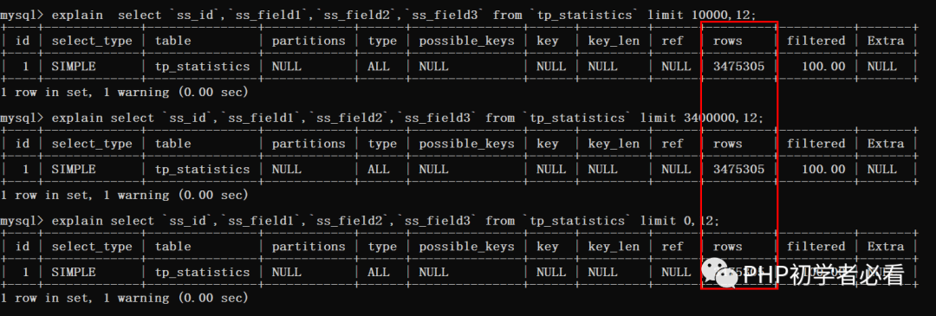Screen dimensions: 936x316
Task: Click rows column header below limit 0,12 query
Action: pyautogui.click(x=728, y=246)
